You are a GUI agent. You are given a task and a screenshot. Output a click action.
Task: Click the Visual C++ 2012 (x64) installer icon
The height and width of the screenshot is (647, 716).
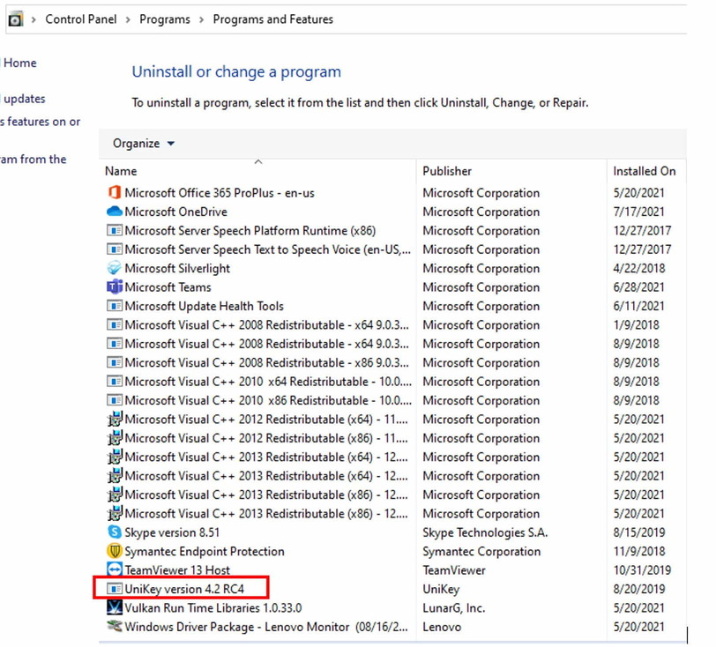point(114,419)
